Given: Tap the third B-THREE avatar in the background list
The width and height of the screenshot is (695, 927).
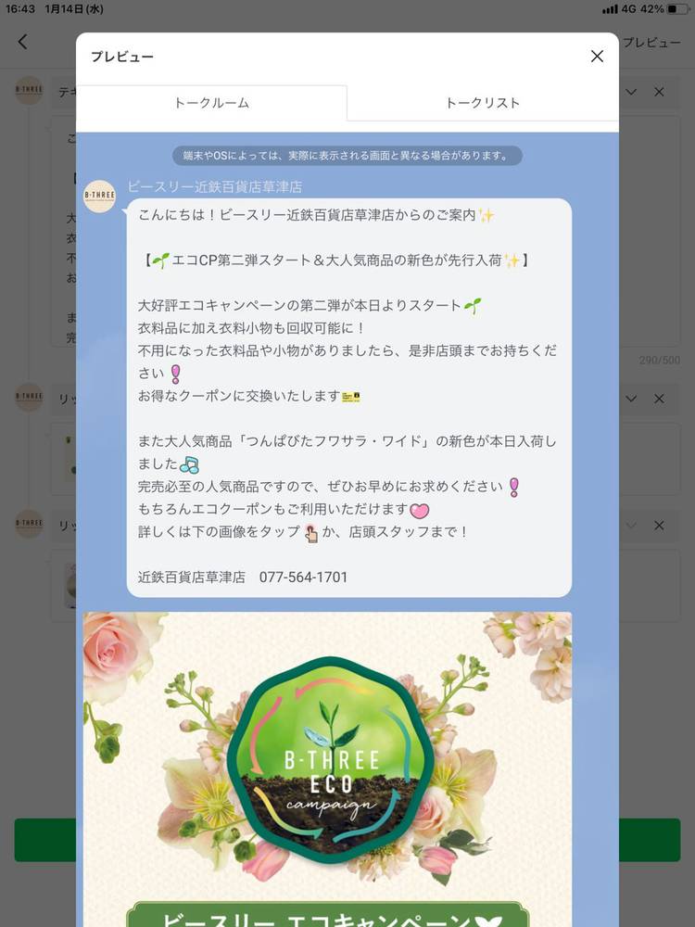Looking at the screenshot, I should click(x=29, y=523).
